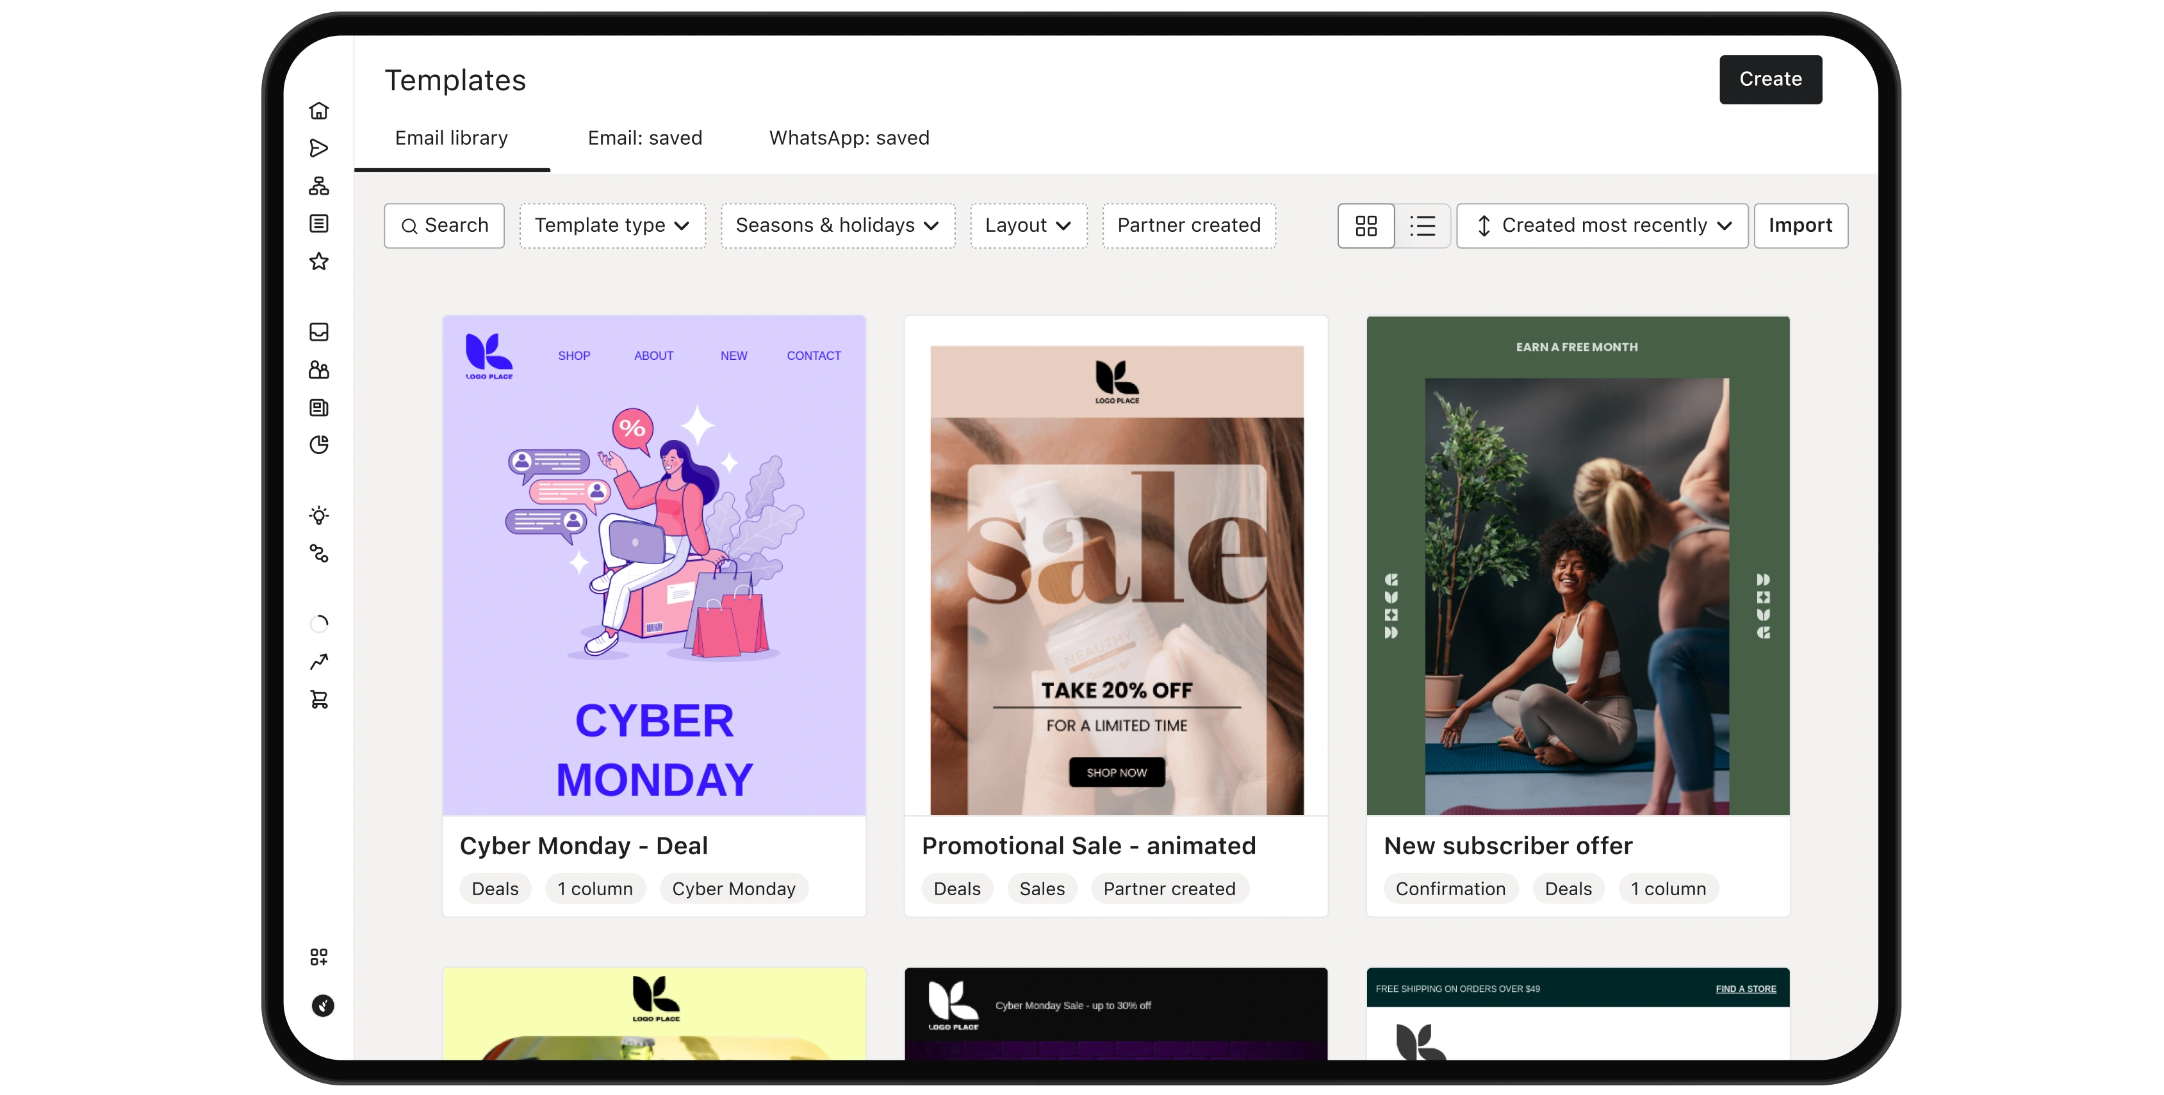This screenshot has height=1095, width=2164.
Task: Open the black Cyber Monday Sale template preview
Action: click(1115, 1014)
